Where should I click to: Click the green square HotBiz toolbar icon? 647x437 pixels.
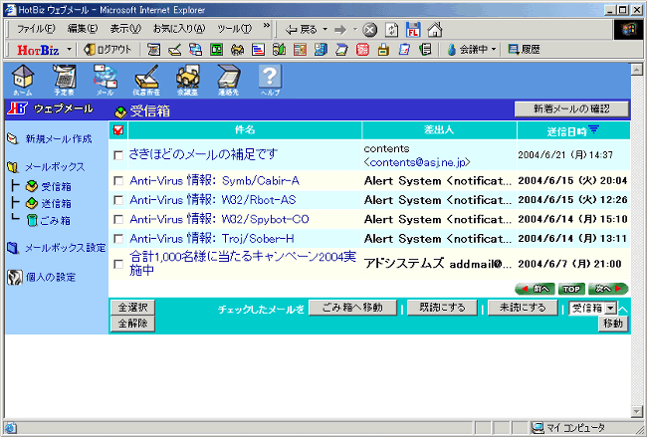pos(216,50)
